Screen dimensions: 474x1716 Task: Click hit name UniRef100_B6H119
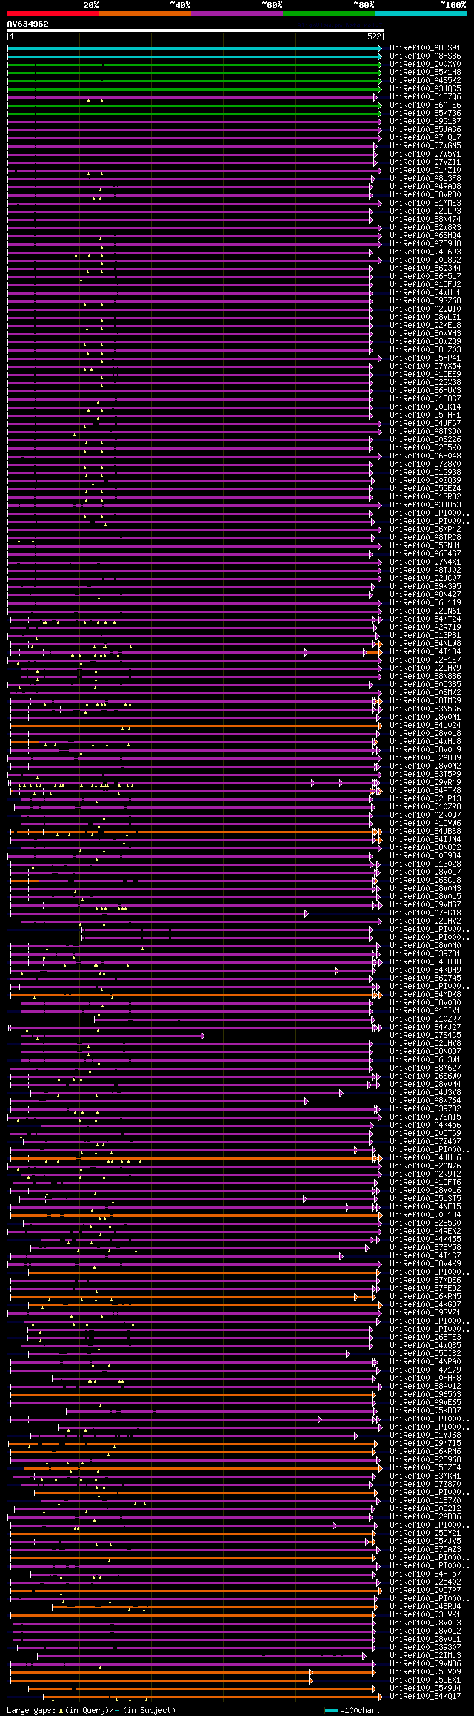(x=425, y=603)
